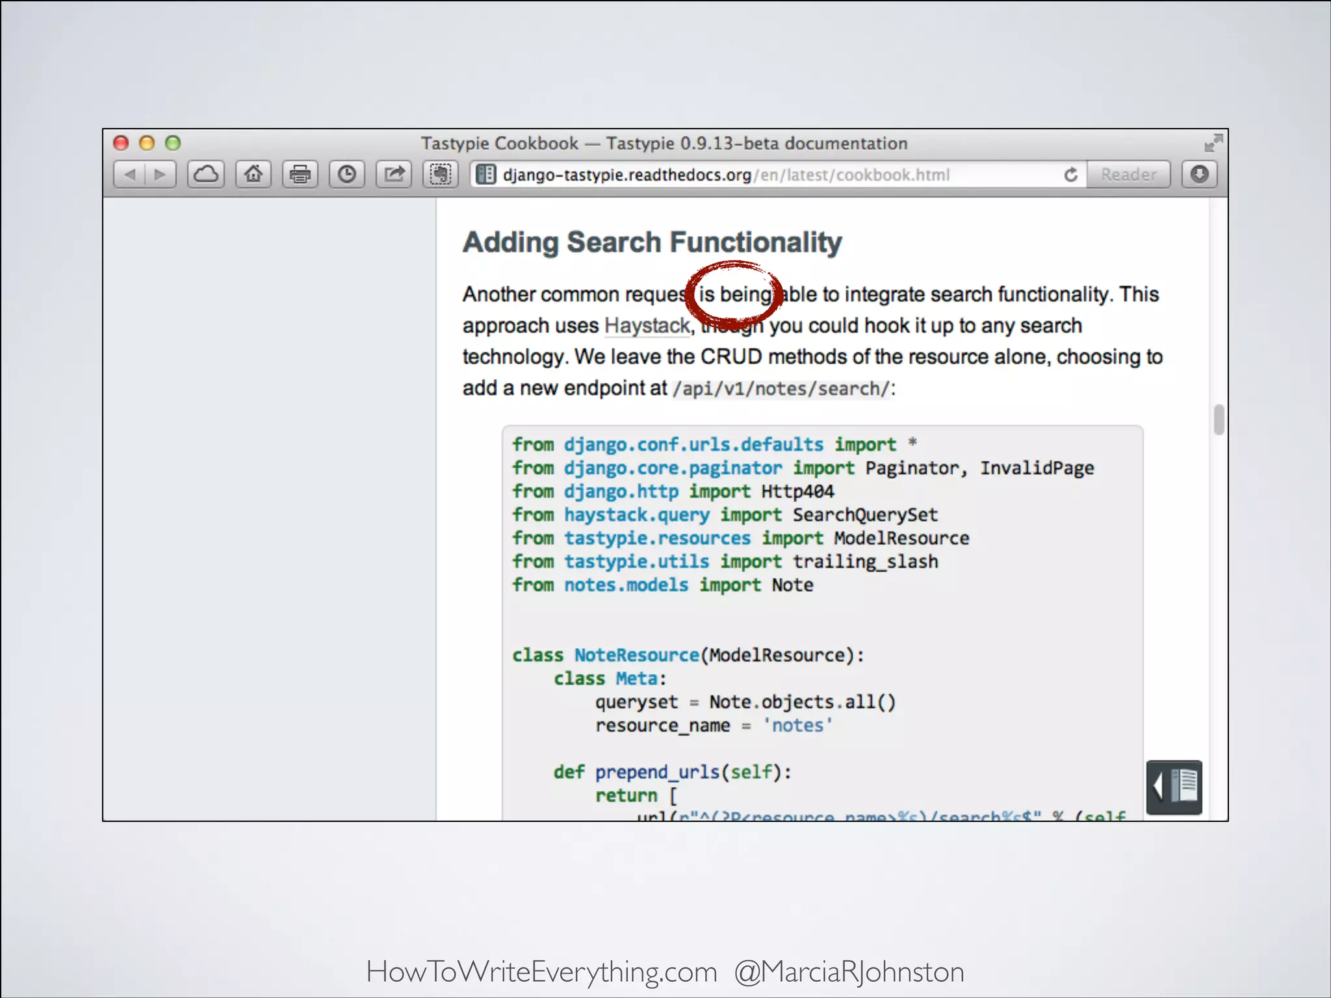The width and height of the screenshot is (1331, 998).
Task: Go forward with the Safari forward arrow
Action: pyautogui.click(x=160, y=175)
